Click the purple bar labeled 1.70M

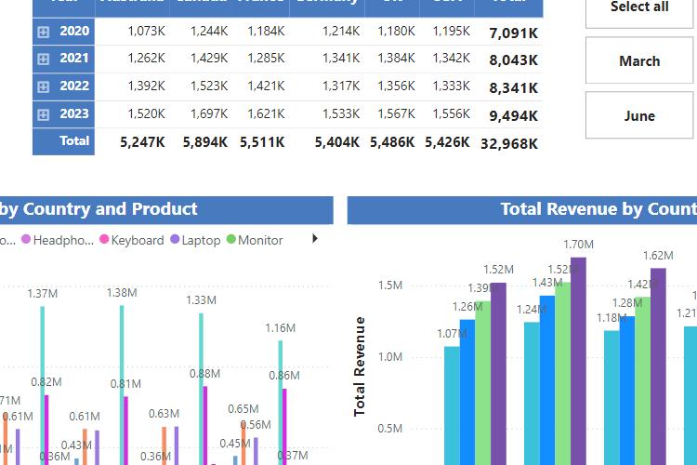(x=578, y=361)
